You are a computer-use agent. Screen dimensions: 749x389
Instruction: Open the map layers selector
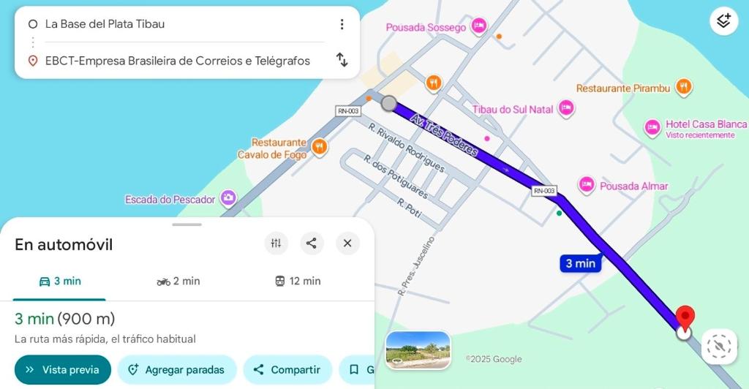point(723,21)
